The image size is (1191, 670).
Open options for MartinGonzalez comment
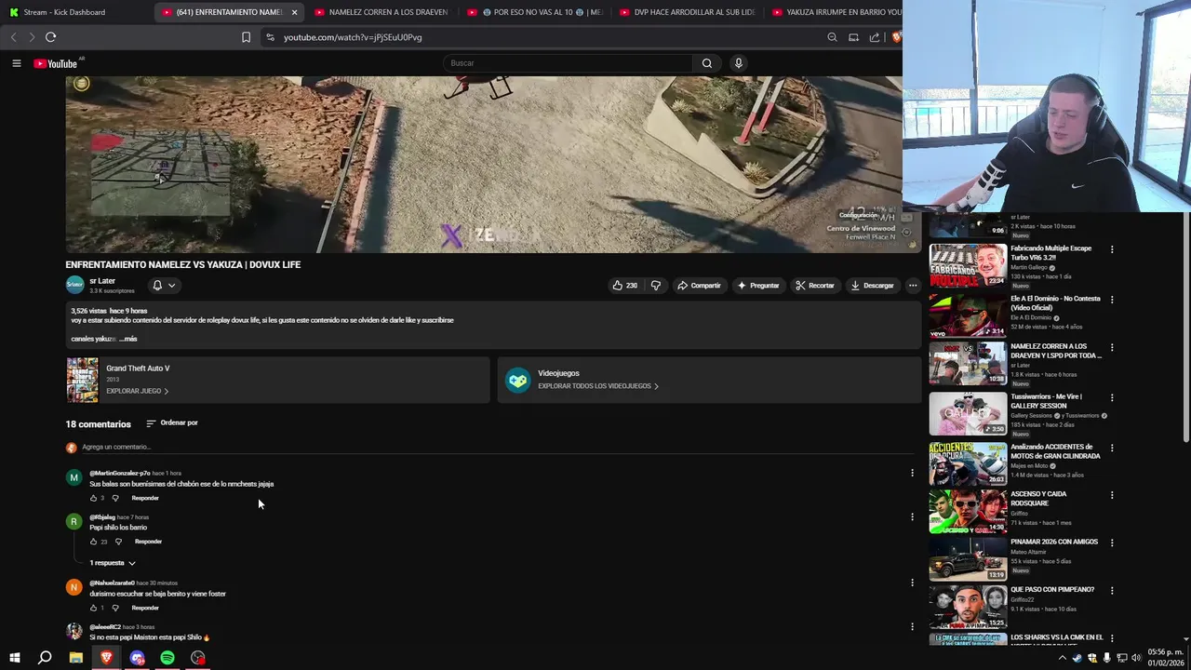(x=912, y=473)
